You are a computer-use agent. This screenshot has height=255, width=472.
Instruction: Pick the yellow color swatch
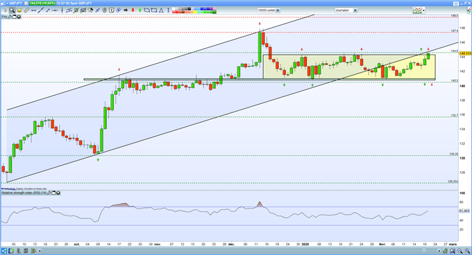[x=195, y=12]
